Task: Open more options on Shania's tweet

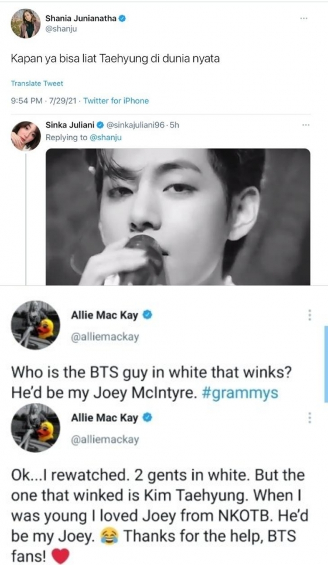Action: click(305, 18)
